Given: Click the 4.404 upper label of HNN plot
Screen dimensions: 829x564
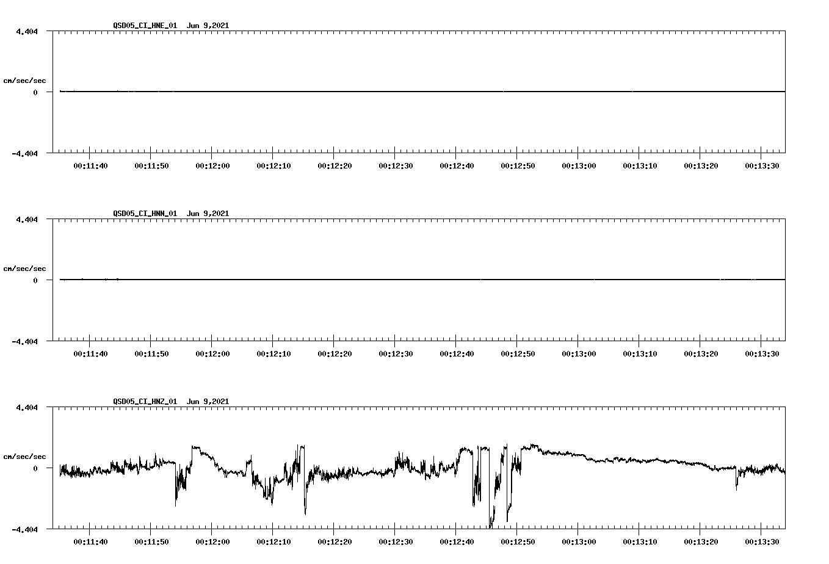Looking at the screenshot, I should point(27,220).
